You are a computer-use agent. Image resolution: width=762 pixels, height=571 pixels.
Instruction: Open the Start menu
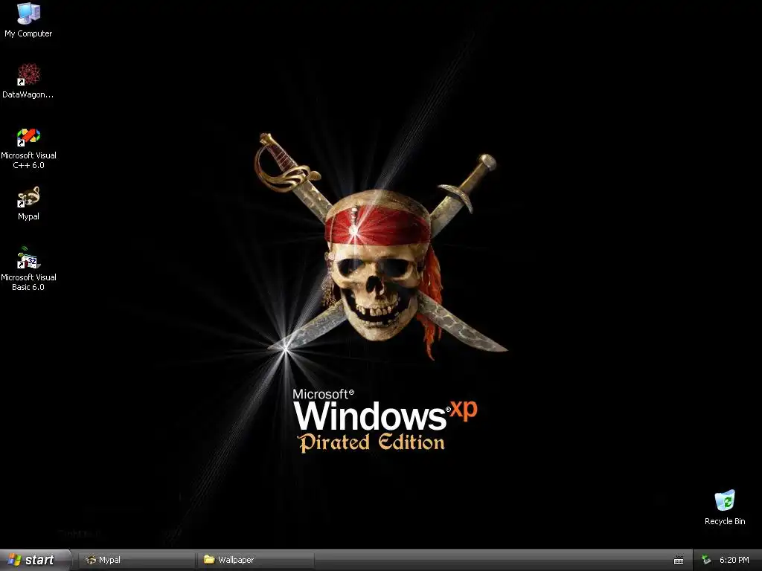coord(34,560)
